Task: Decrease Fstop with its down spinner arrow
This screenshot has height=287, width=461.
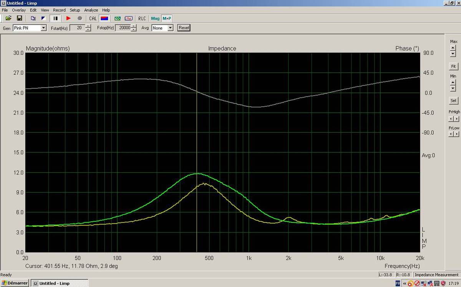Action: coord(134,30)
